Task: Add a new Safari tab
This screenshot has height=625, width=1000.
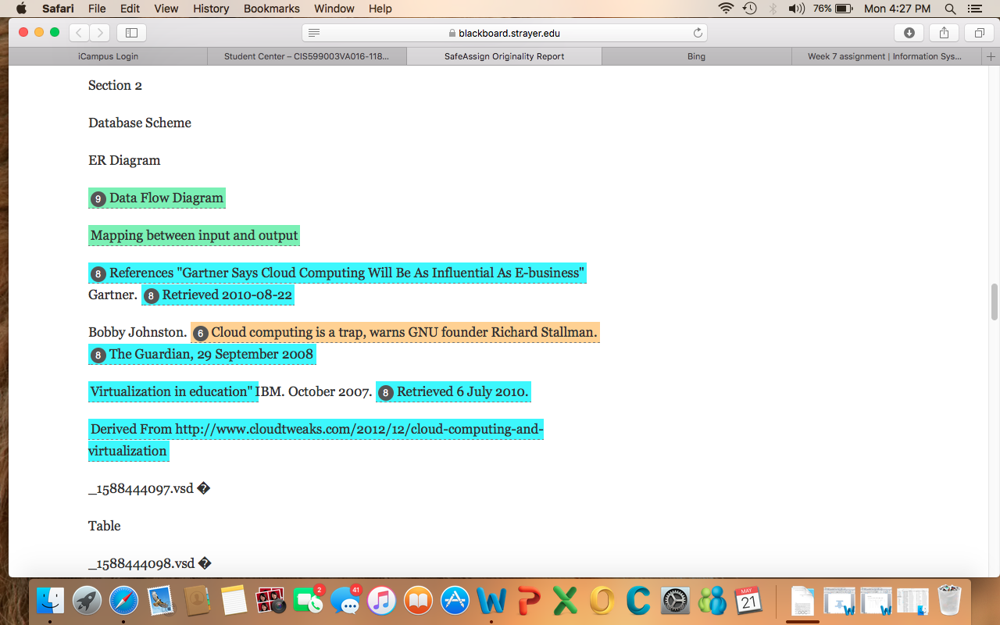Action: point(991,56)
